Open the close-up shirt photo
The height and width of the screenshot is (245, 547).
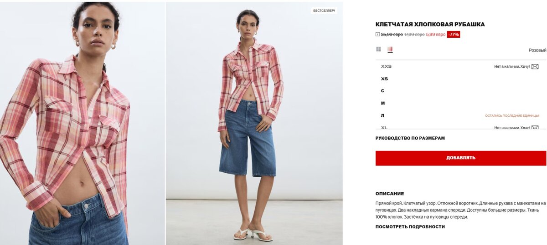pos(82,124)
